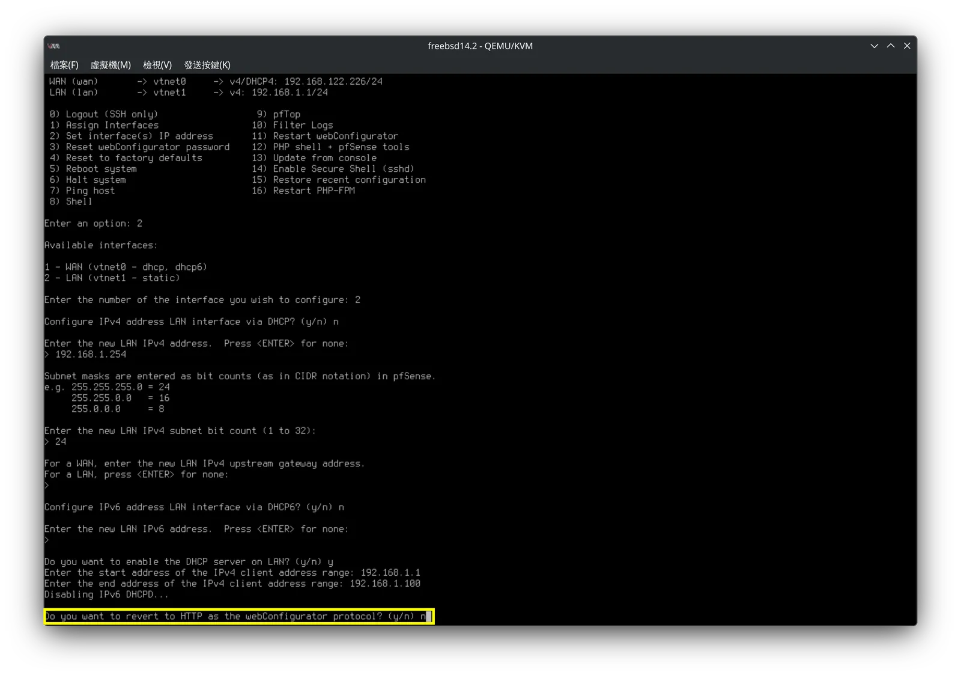Open the 虛擬機(M) menu
The image size is (961, 678).
point(111,65)
